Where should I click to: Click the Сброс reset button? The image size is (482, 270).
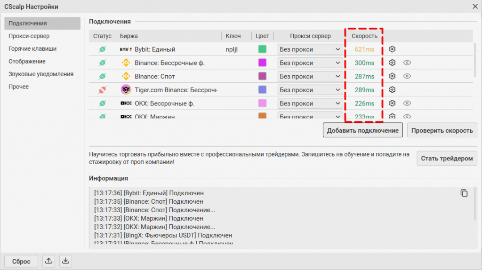(21, 261)
